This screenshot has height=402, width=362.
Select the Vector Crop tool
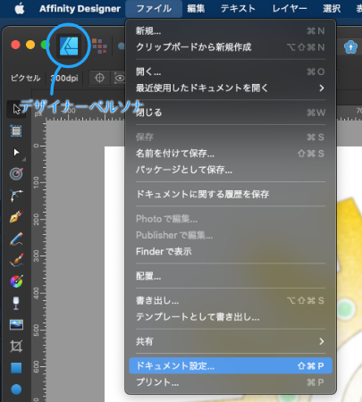(x=16, y=346)
